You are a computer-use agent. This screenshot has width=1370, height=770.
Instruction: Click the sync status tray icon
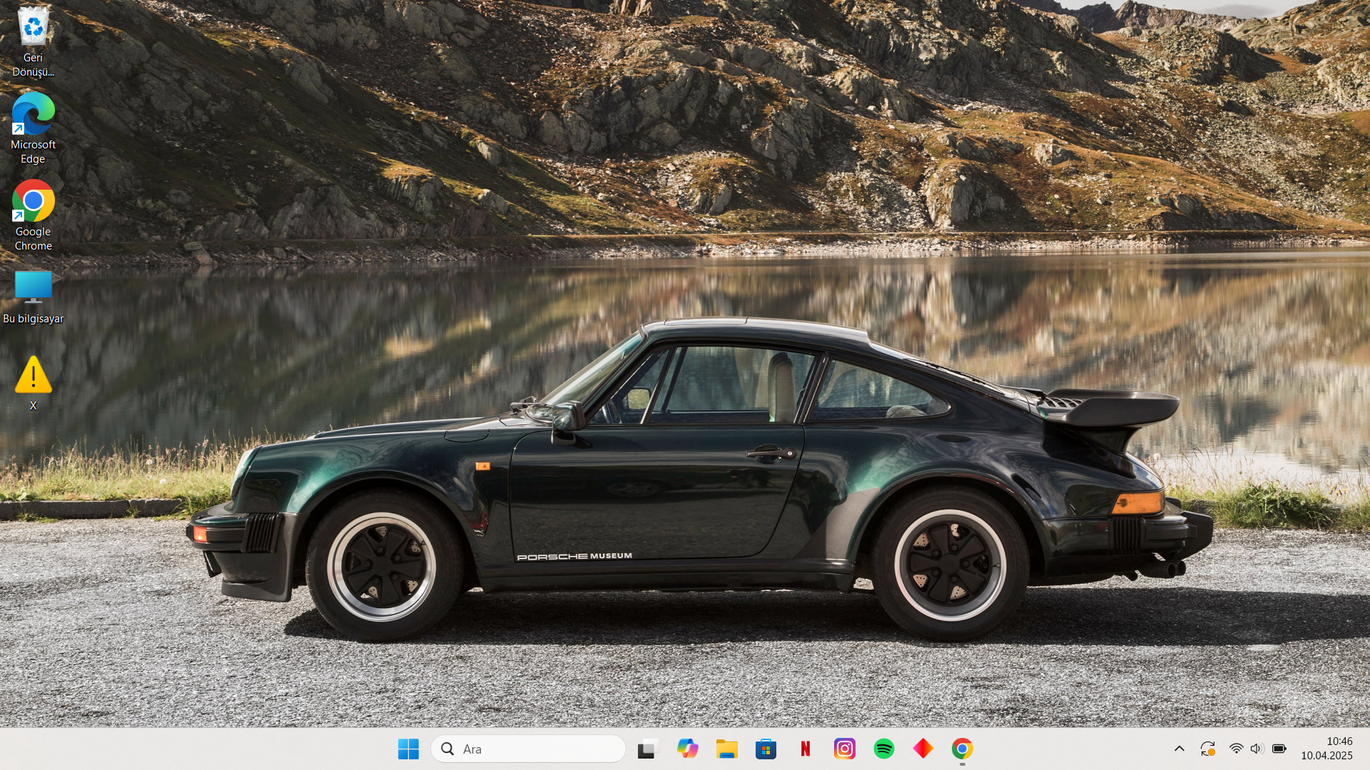click(1207, 749)
